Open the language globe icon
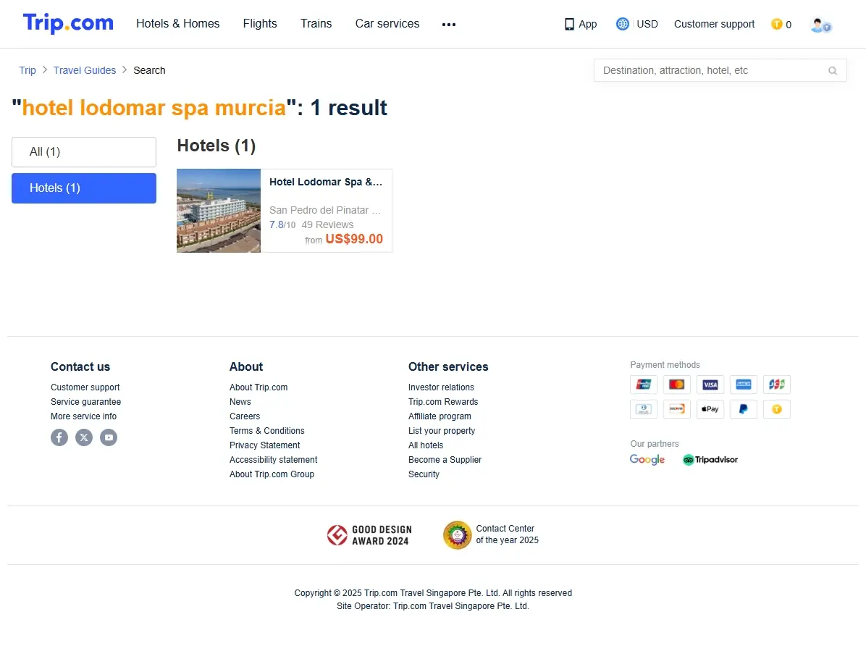Viewport: 866px width, 667px height. click(623, 24)
